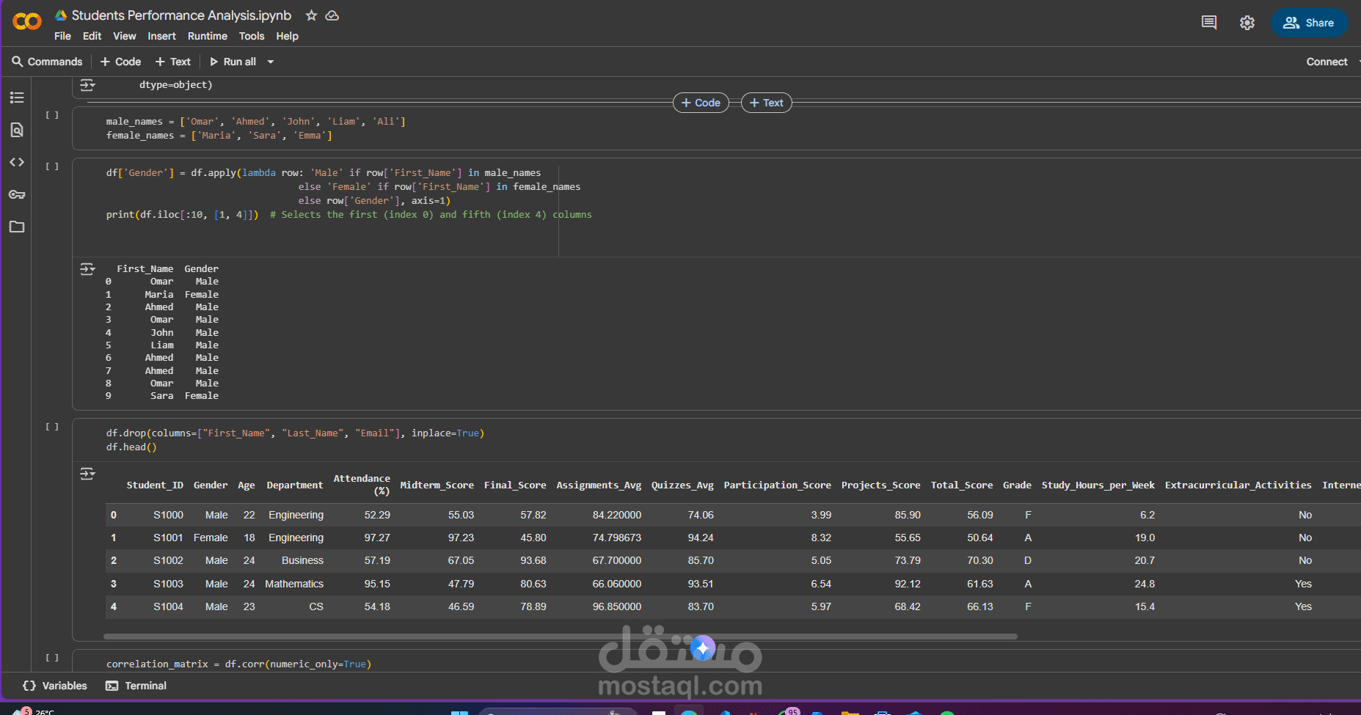Open the Files folder icon in sidebar
Image resolution: width=1361 pixels, height=715 pixels.
[x=17, y=227]
